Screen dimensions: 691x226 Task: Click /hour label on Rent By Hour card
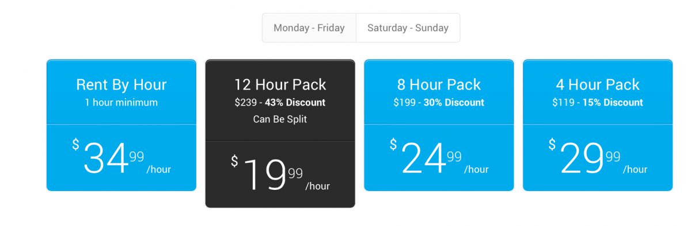[x=158, y=169]
